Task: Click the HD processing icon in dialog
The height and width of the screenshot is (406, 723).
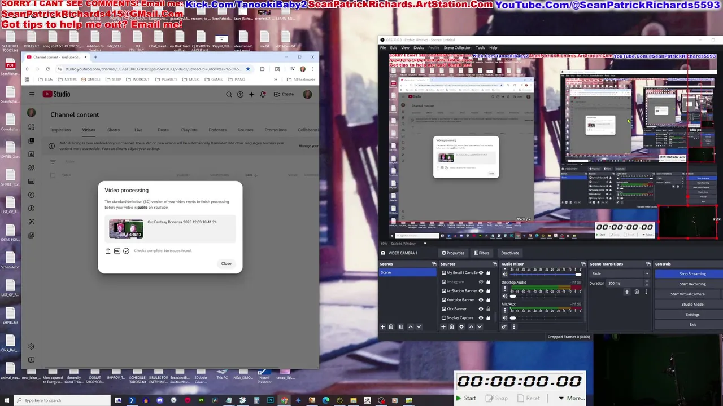Action: (x=117, y=251)
